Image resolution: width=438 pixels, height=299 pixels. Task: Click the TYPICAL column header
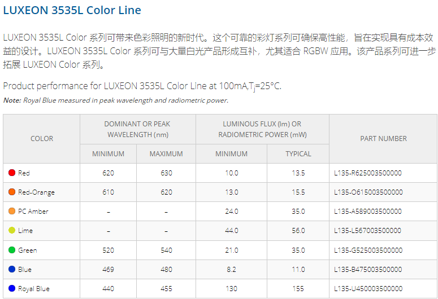point(298,154)
